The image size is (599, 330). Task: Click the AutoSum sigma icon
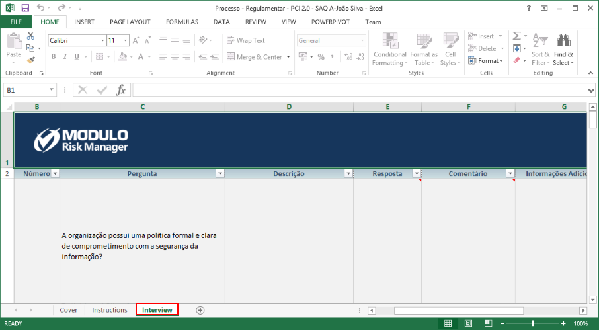tap(516, 36)
